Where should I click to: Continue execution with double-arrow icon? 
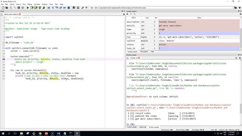[x=65, y=8]
